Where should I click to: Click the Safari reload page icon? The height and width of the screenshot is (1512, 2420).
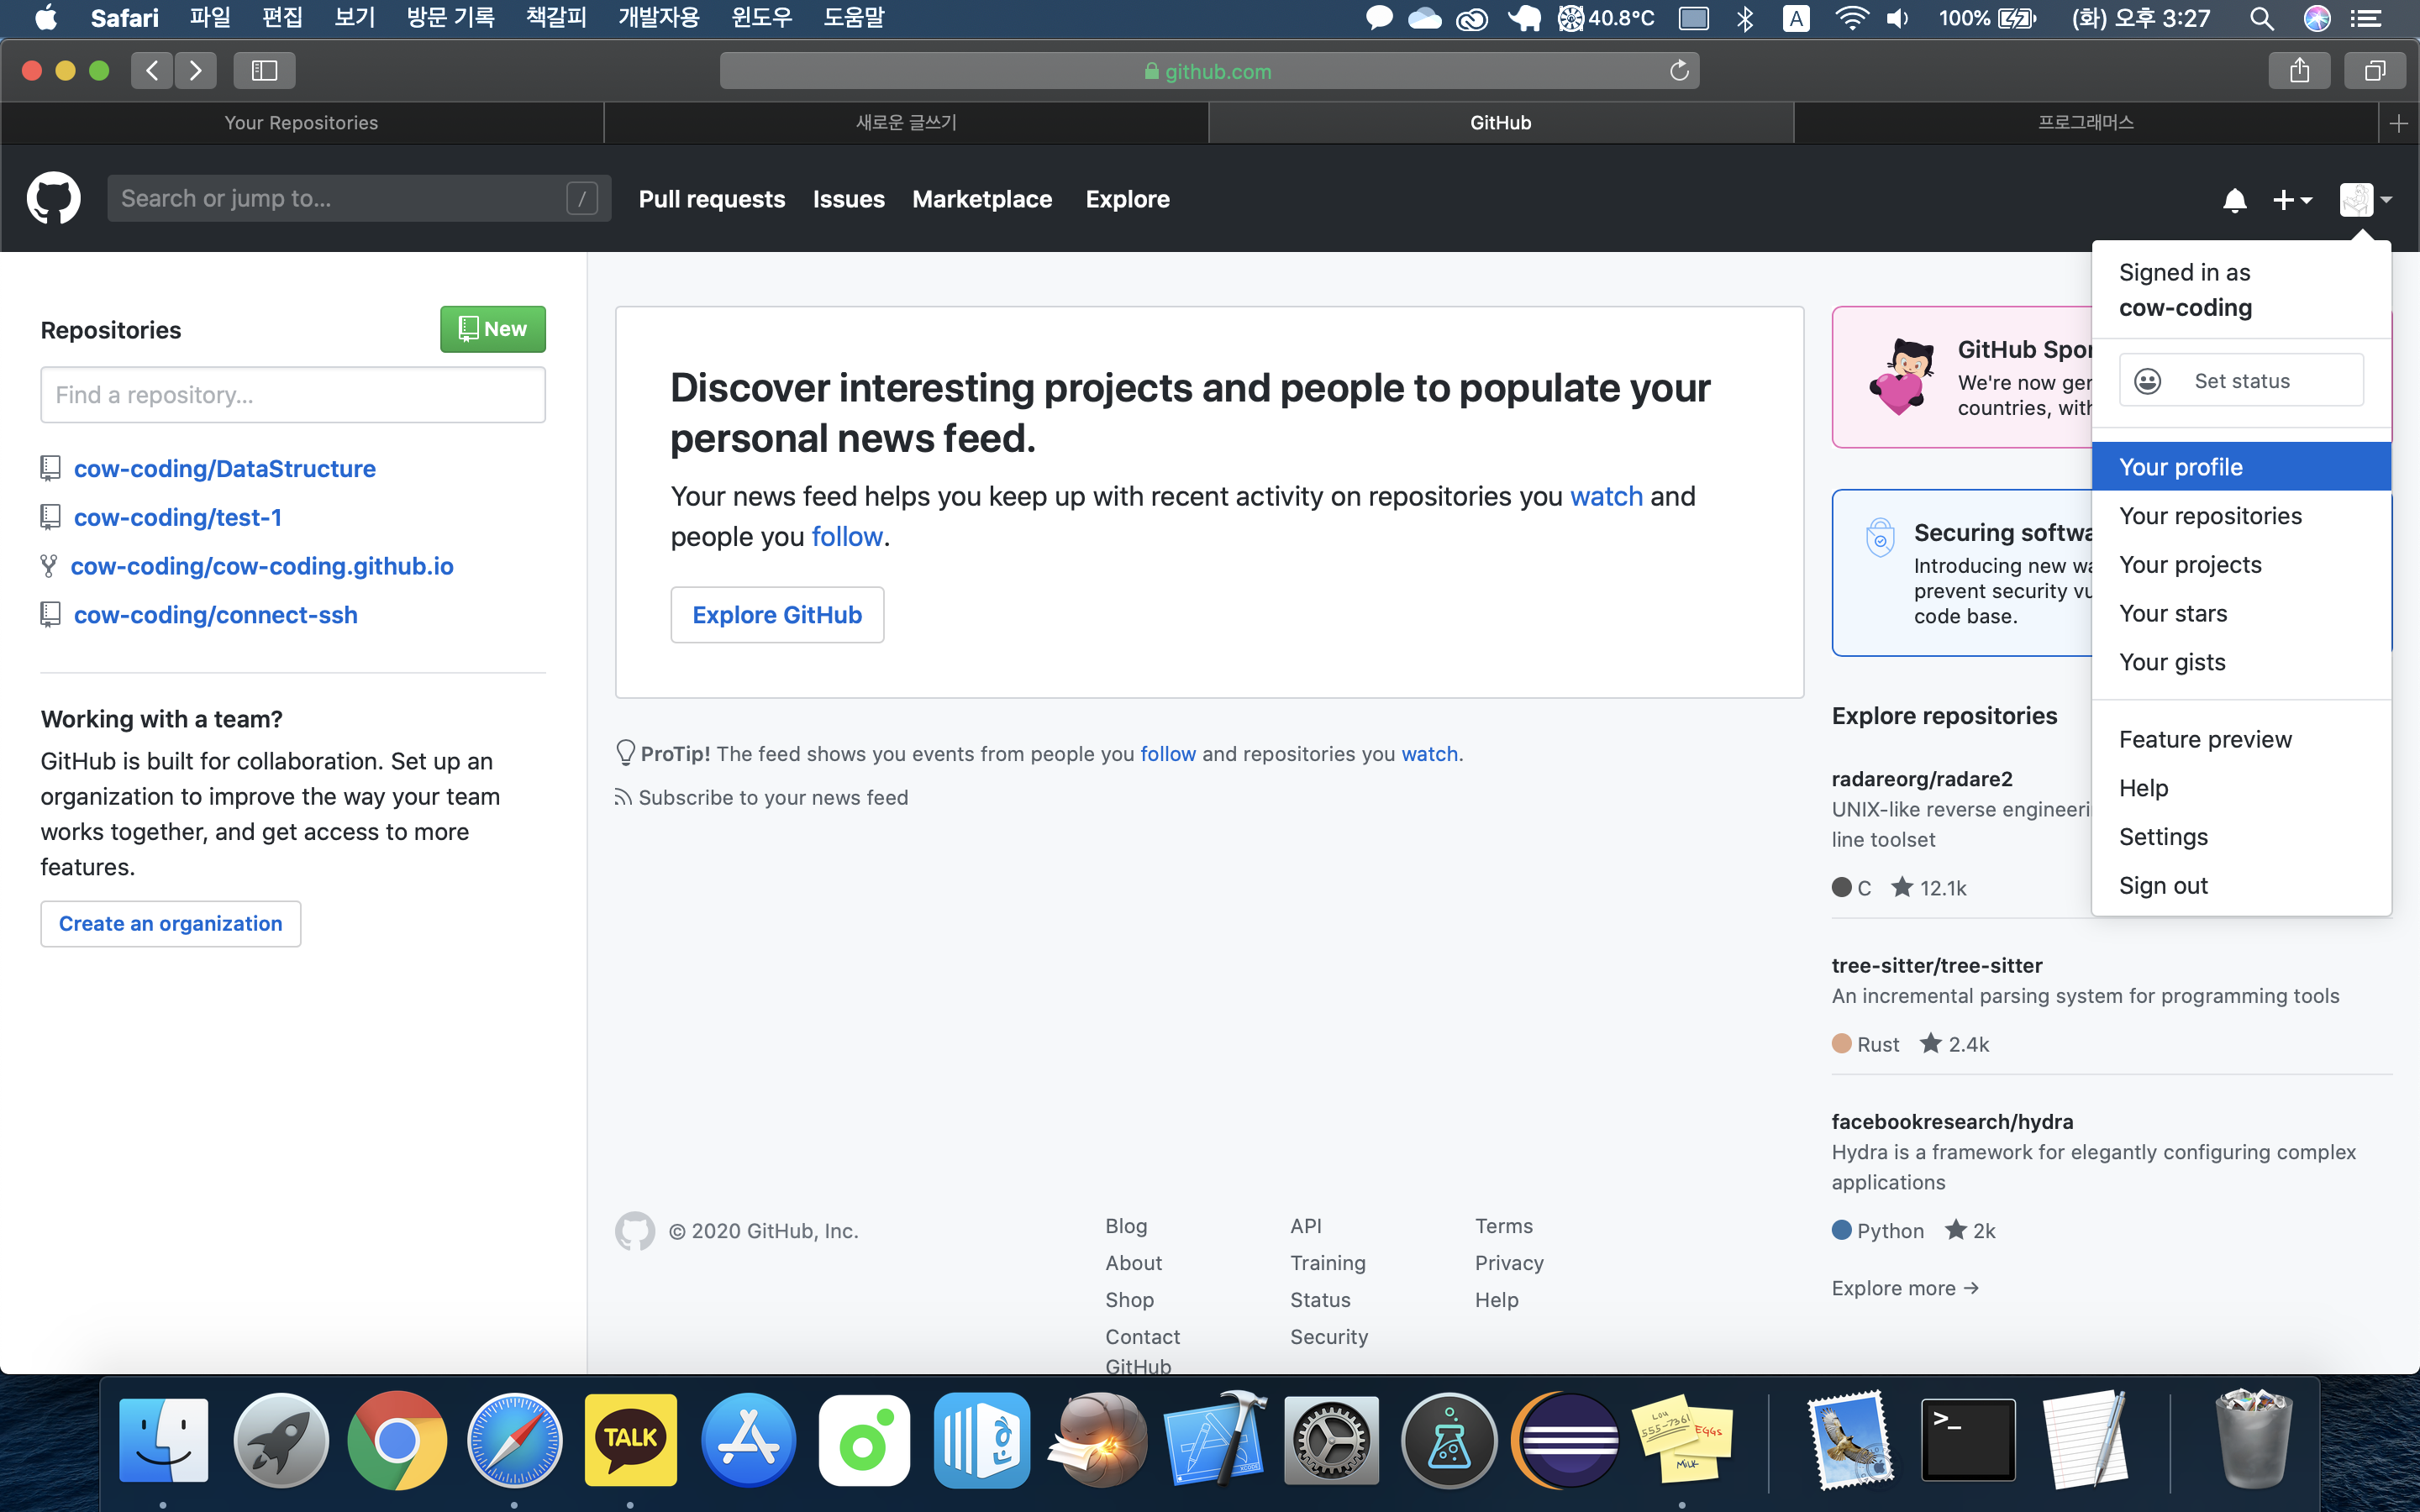tap(1679, 71)
